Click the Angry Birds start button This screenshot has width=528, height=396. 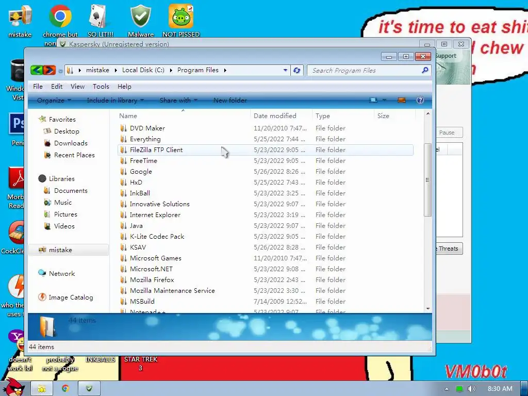[13, 387]
